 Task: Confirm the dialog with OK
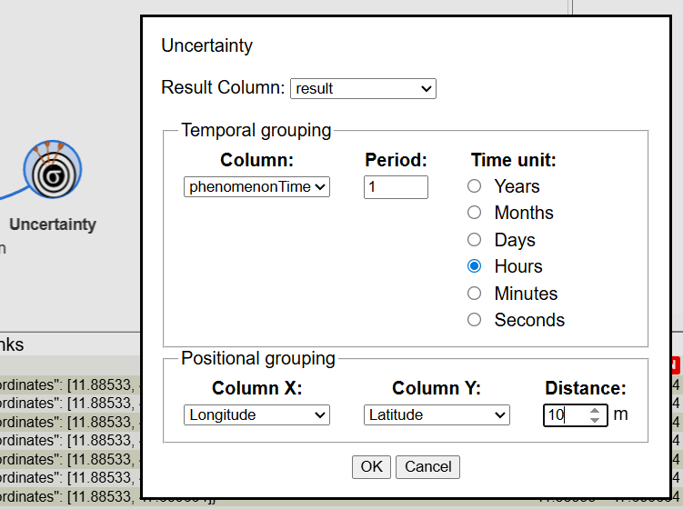[x=371, y=466]
